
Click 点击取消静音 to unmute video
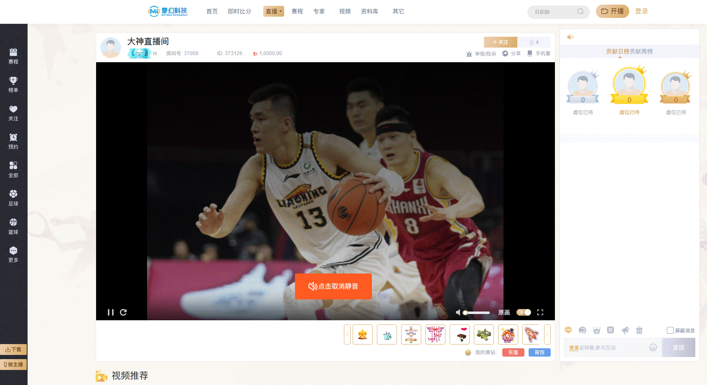[x=333, y=286]
